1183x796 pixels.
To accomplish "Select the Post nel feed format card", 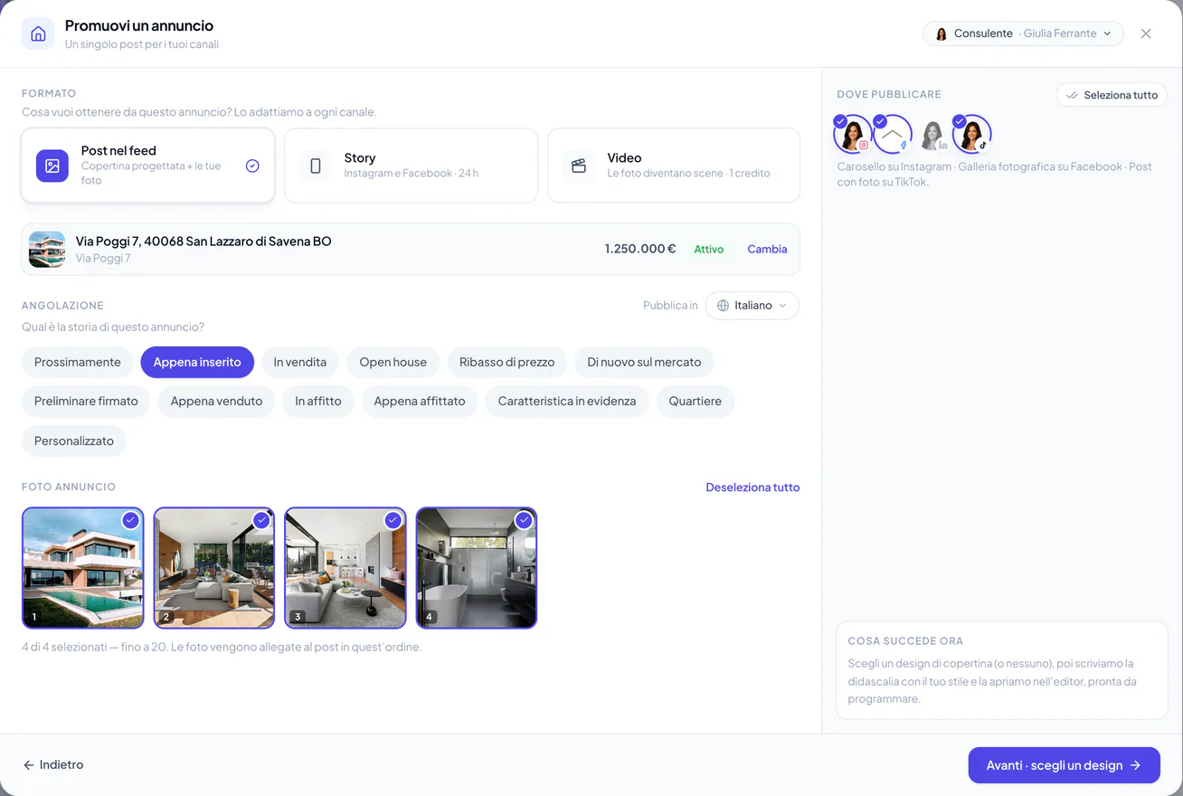I will tap(148, 166).
